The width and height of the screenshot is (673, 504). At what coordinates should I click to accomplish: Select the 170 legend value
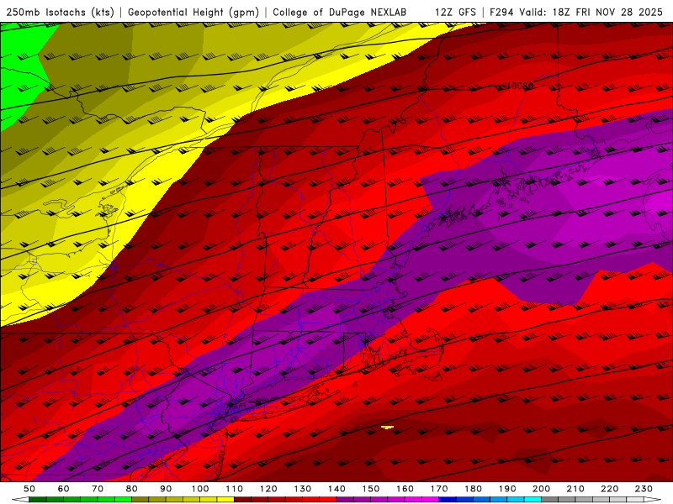[439, 489]
